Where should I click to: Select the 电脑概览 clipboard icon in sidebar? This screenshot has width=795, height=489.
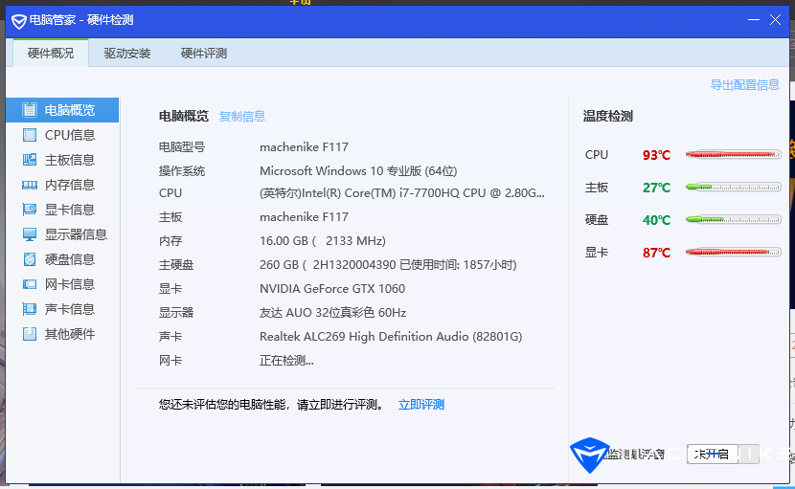coord(30,110)
